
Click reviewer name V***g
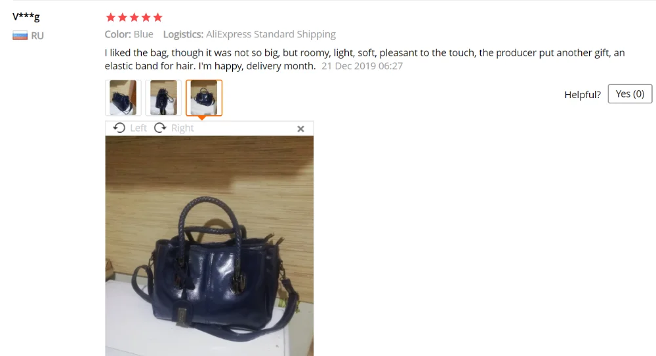[26, 17]
